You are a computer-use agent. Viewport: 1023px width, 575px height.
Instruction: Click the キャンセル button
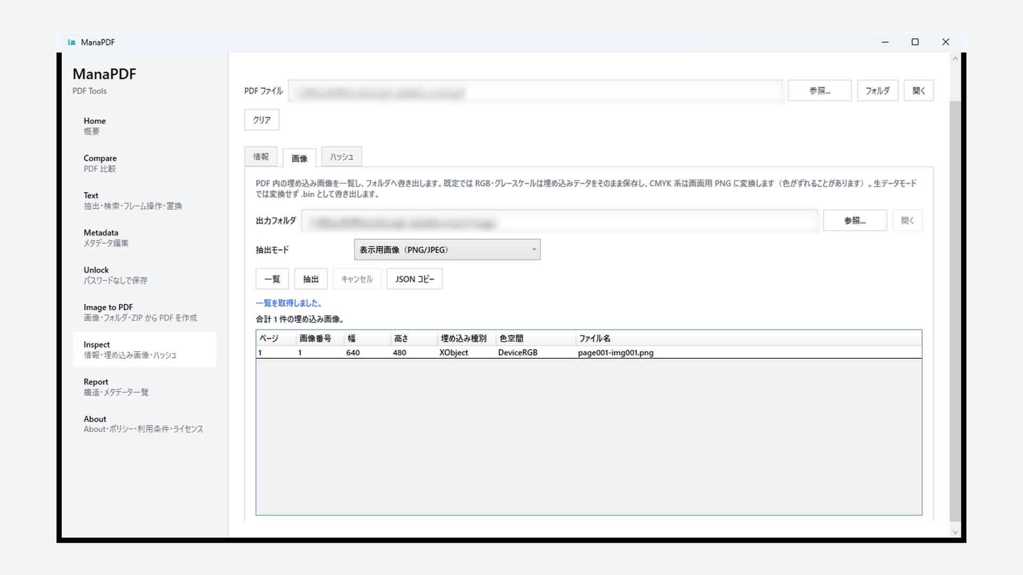[x=357, y=279]
